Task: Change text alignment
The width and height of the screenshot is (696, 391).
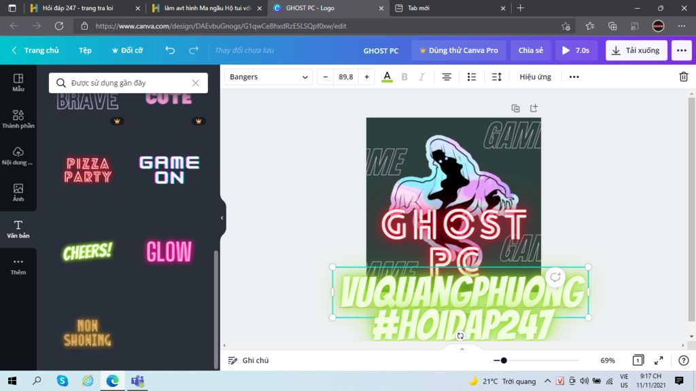Action: [x=447, y=77]
